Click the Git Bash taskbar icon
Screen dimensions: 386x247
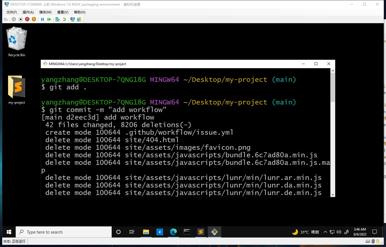coord(214,232)
